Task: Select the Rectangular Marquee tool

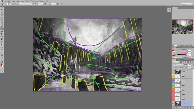Action: coord(2,12)
